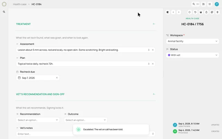Edit the Assessment text field

tap(86, 50)
